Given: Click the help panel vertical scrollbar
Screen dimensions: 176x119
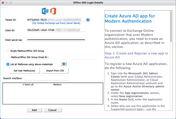Looking at the screenshot, I should (x=171, y=56).
